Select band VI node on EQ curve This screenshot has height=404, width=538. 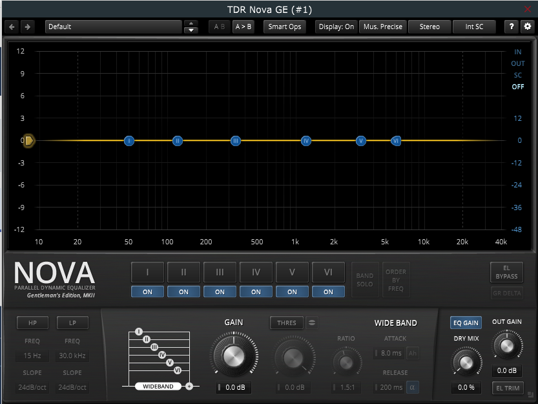(396, 140)
